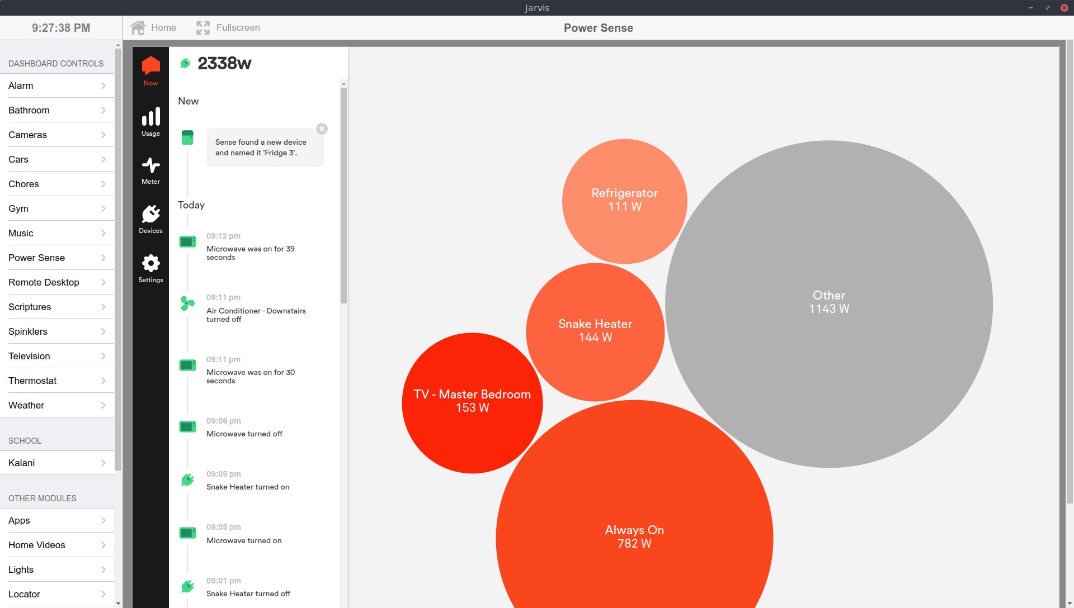Screen dimensions: 1074x608
Task: Click the gray Other 1143 W bubble
Action: (x=828, y=302)
